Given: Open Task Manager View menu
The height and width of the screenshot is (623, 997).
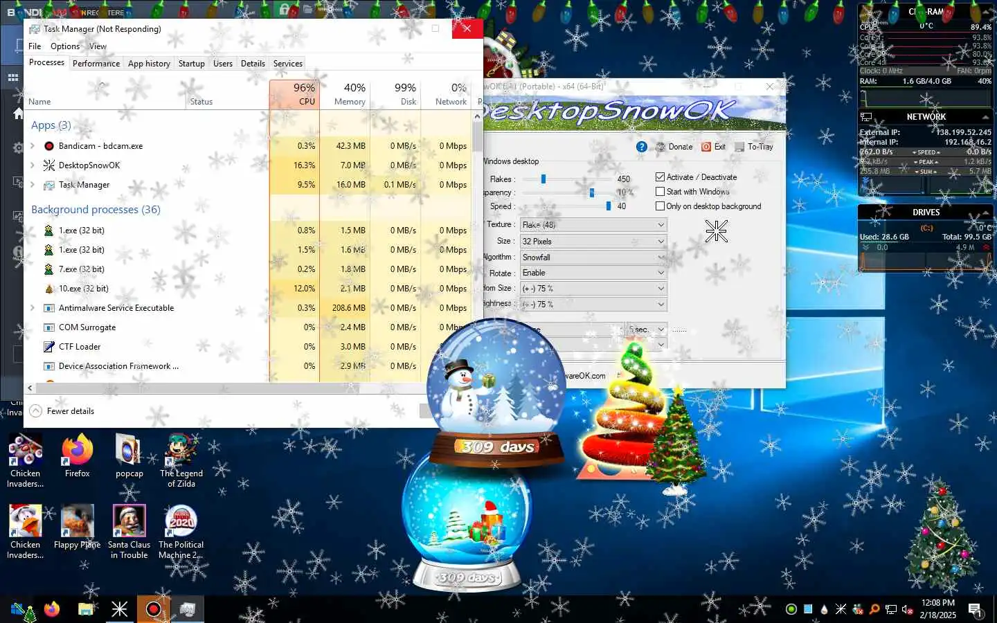Looking at the screenshot, I should (98, 46).
